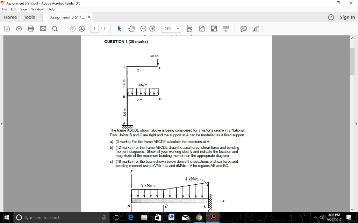Open the Edit menu

click(x=13, y=9)
